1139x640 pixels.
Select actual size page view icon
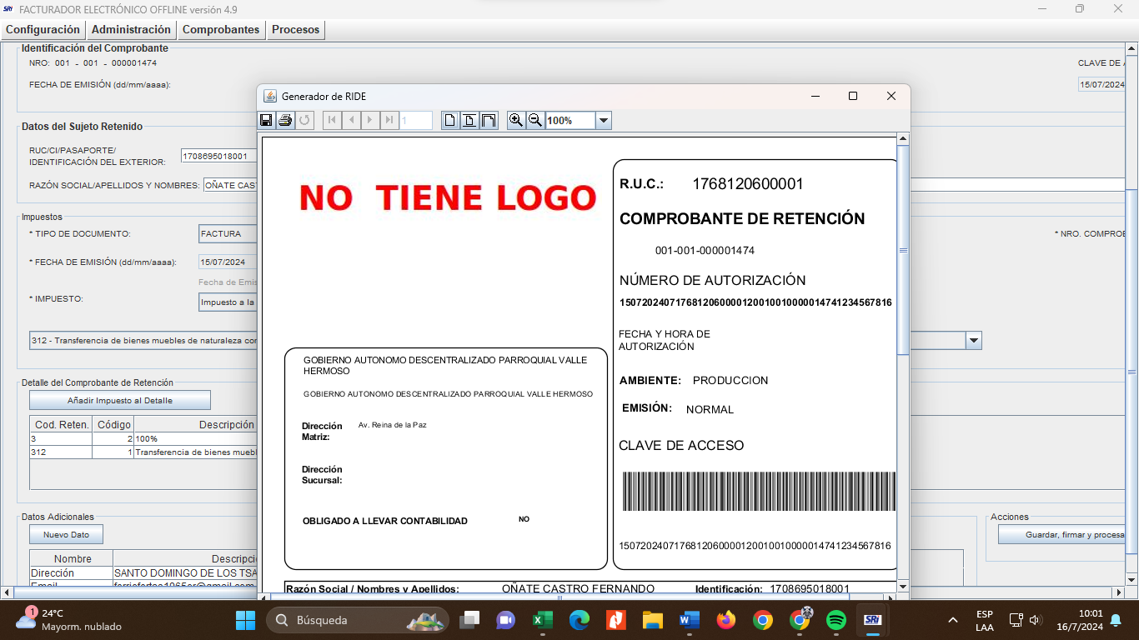[450, 120]
